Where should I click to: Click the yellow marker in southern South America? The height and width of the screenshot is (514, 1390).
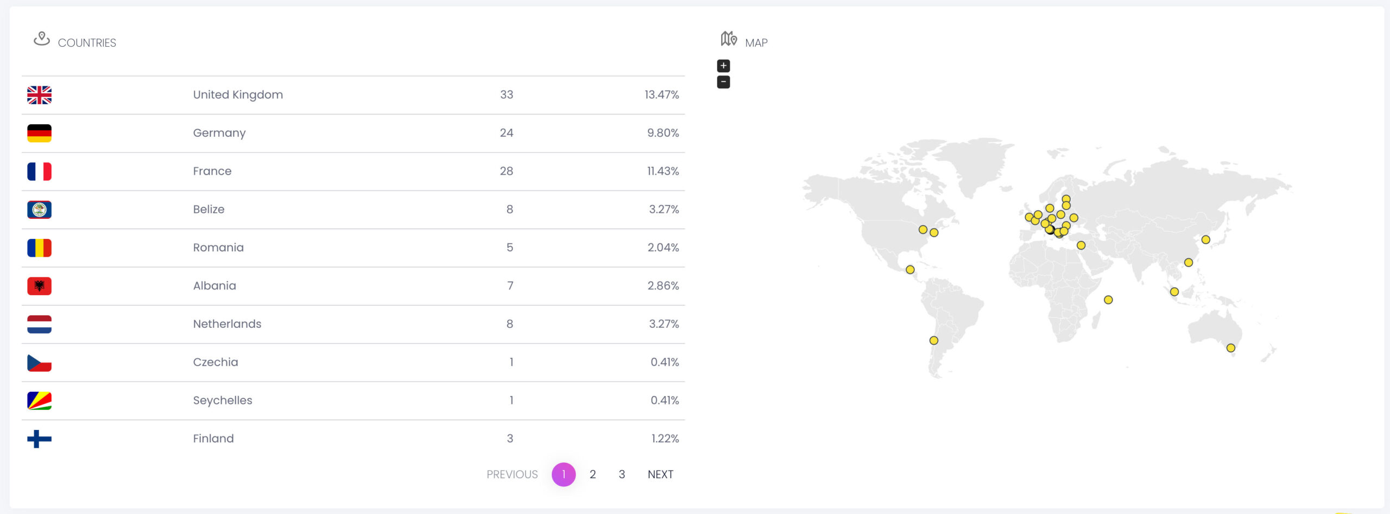click(933, 340)
